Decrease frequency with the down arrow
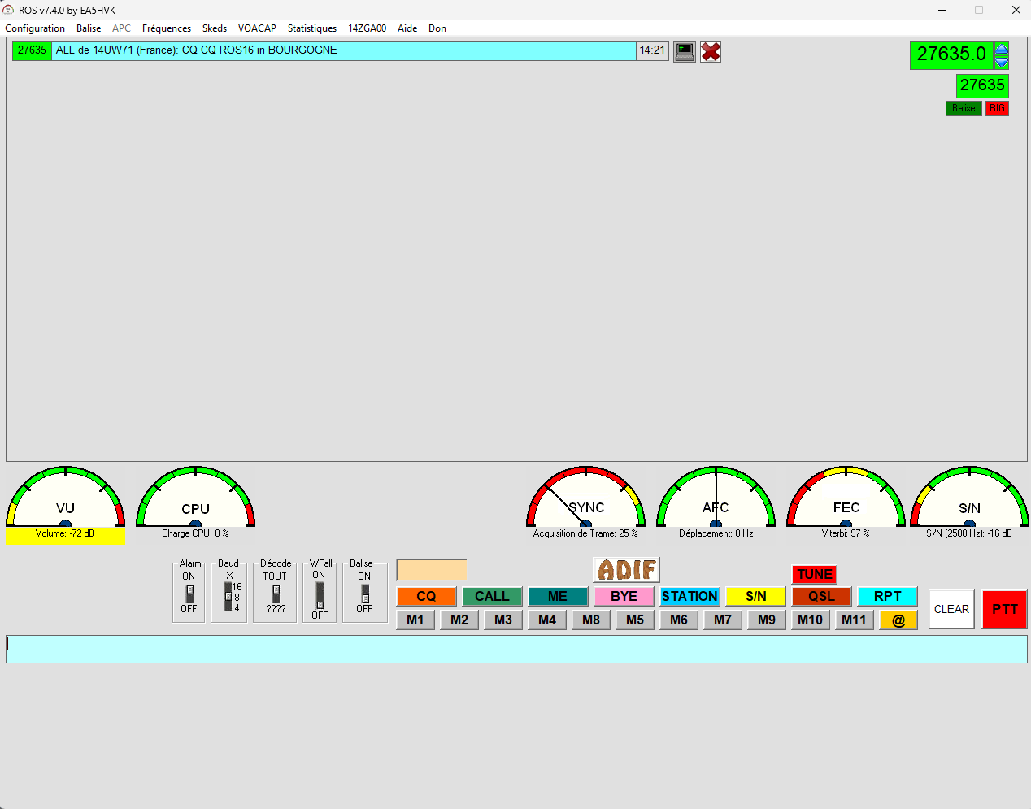The height and width of the screenshot is (809, 1031). click(1002, 63)
